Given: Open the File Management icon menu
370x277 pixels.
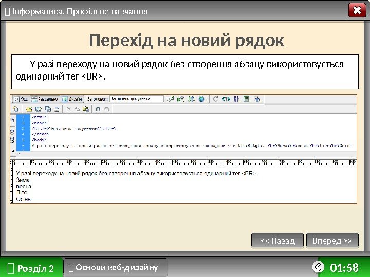Looking at the screenshot, I should click(x=191, y=99).
